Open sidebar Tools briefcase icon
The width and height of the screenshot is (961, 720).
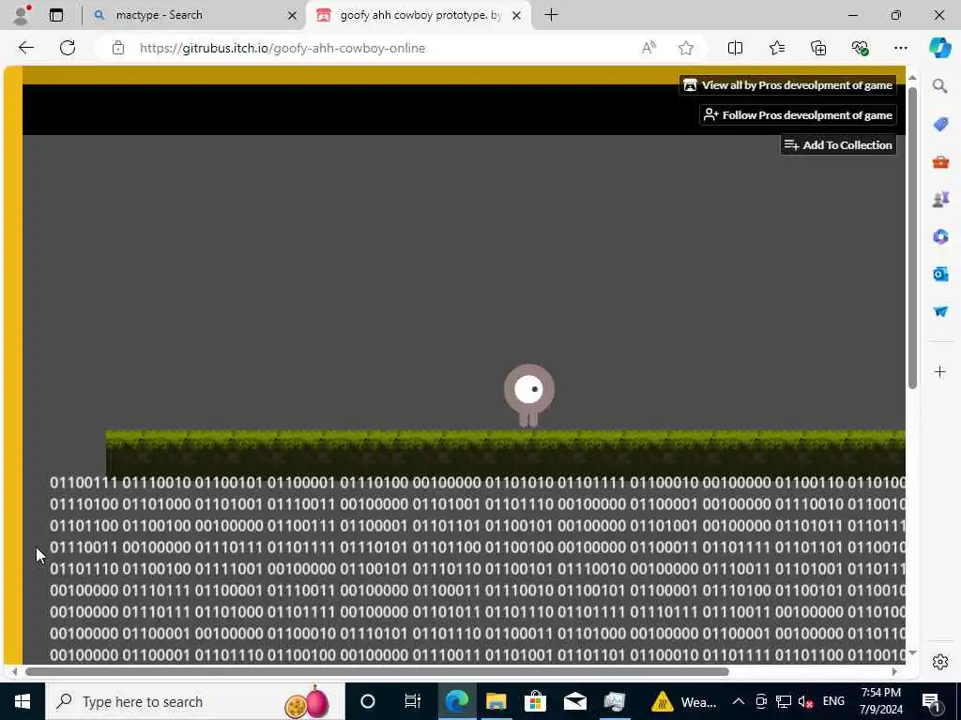pos(940,162)
